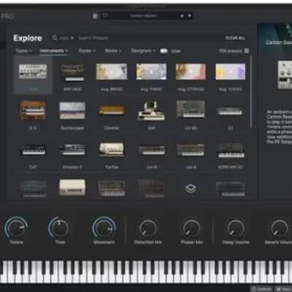Click the instrument grid vertical scrollbar

(251, 92)
